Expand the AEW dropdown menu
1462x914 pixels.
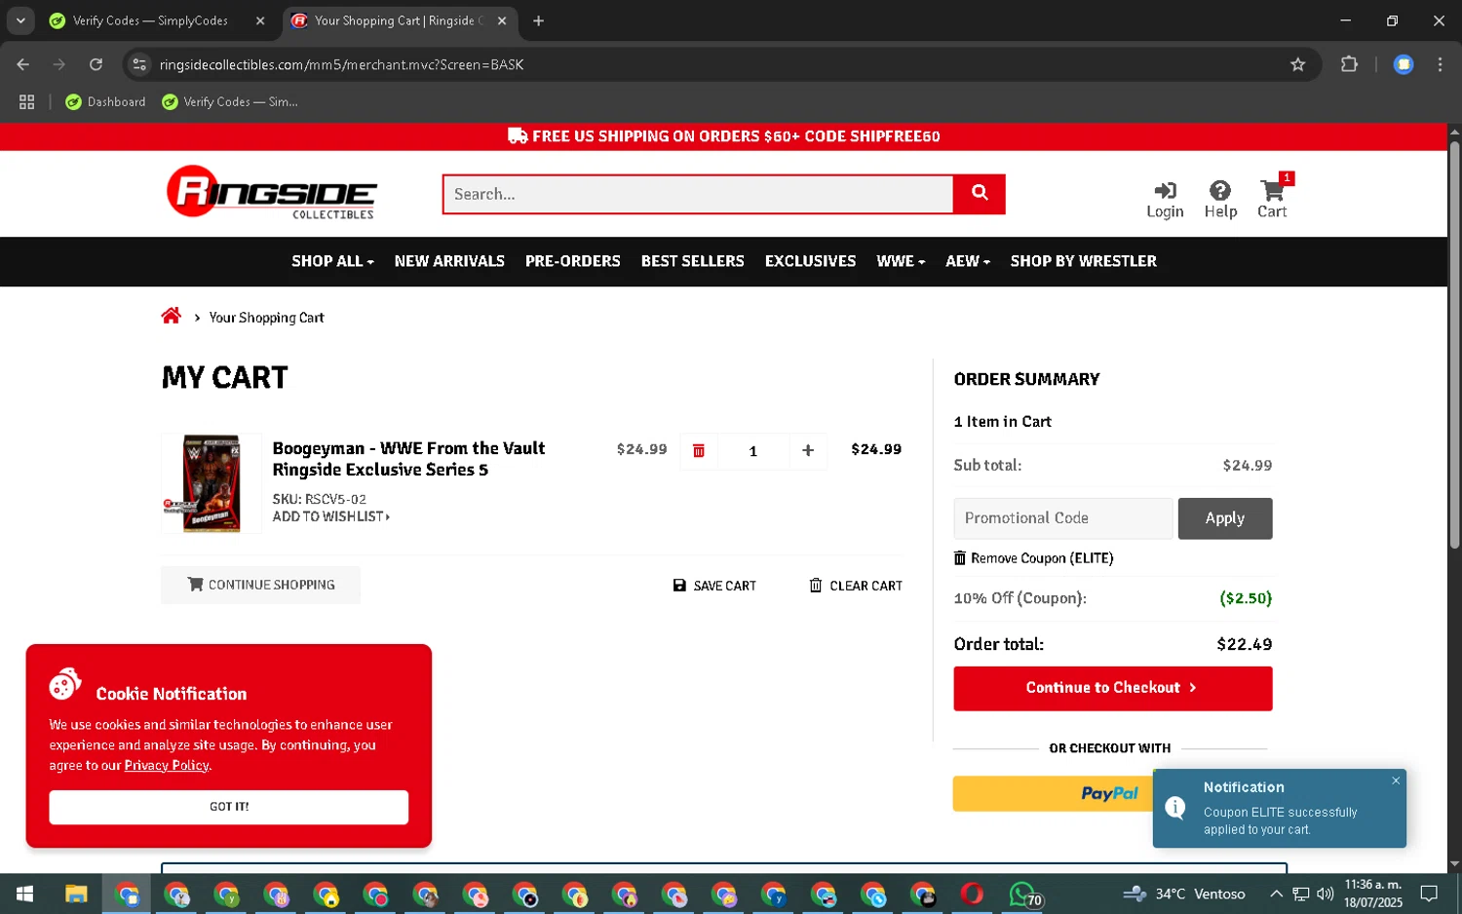tap(968, 261)
